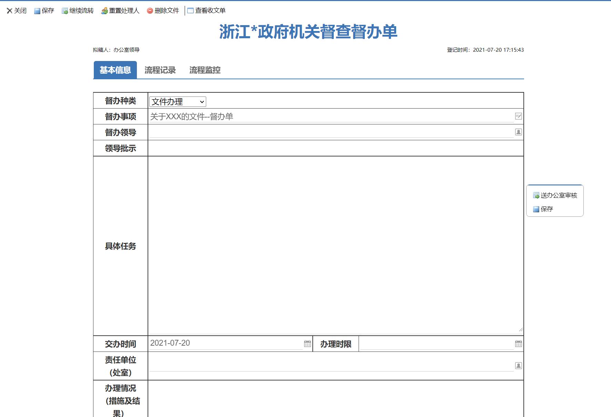The width and height of the screenshot is (611, 417).
Task: Click the 办理时限 date input field
Action: point(436,344)
